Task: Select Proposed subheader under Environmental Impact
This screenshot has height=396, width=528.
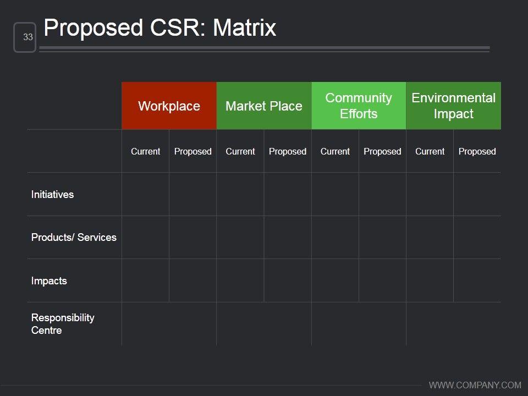Action: (x=477, y=151)
